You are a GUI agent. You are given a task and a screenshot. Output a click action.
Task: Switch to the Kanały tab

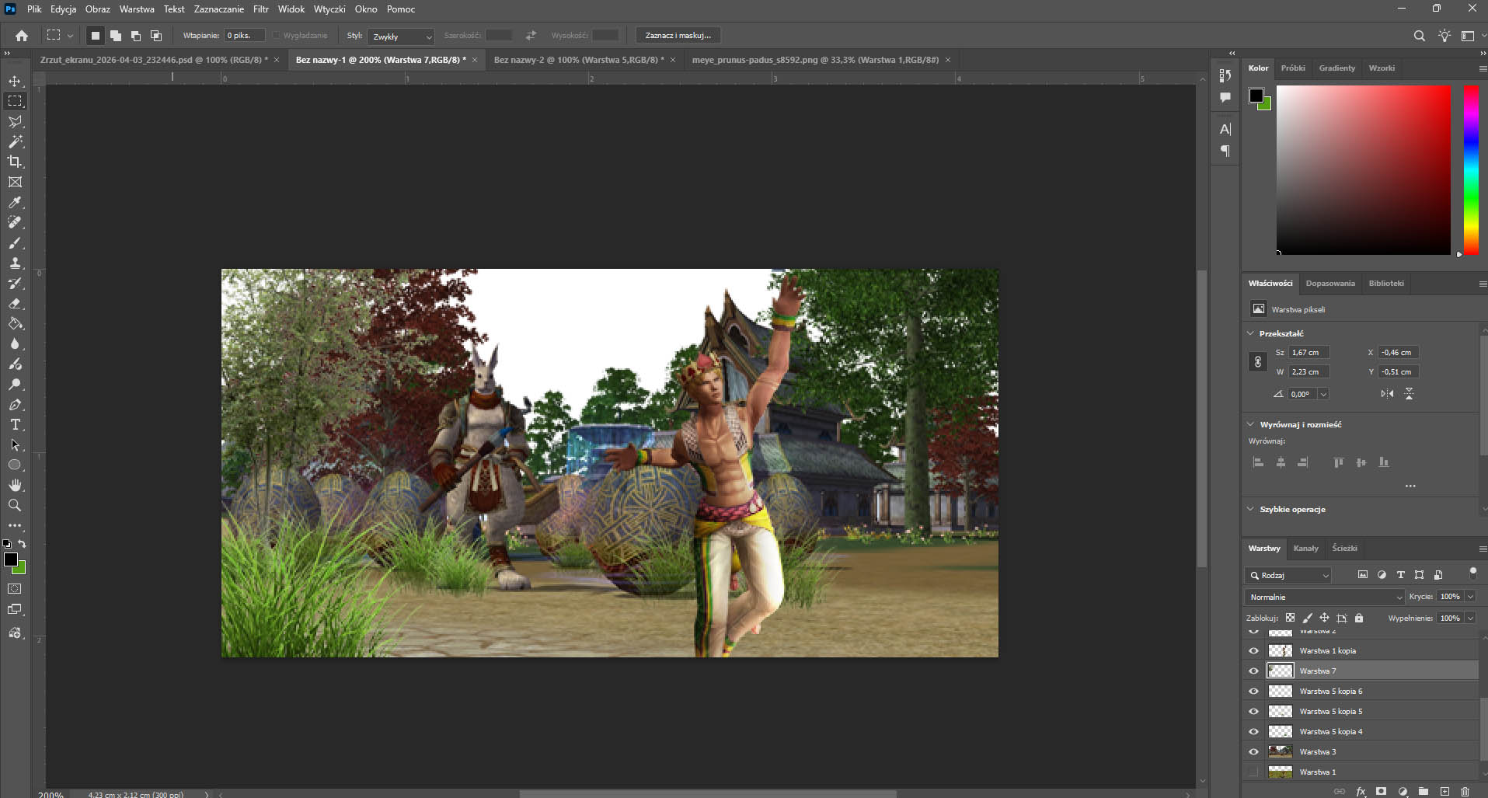(1305, 548)
